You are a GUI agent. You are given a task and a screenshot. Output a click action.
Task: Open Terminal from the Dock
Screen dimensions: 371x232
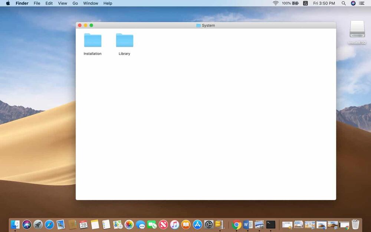271,224
